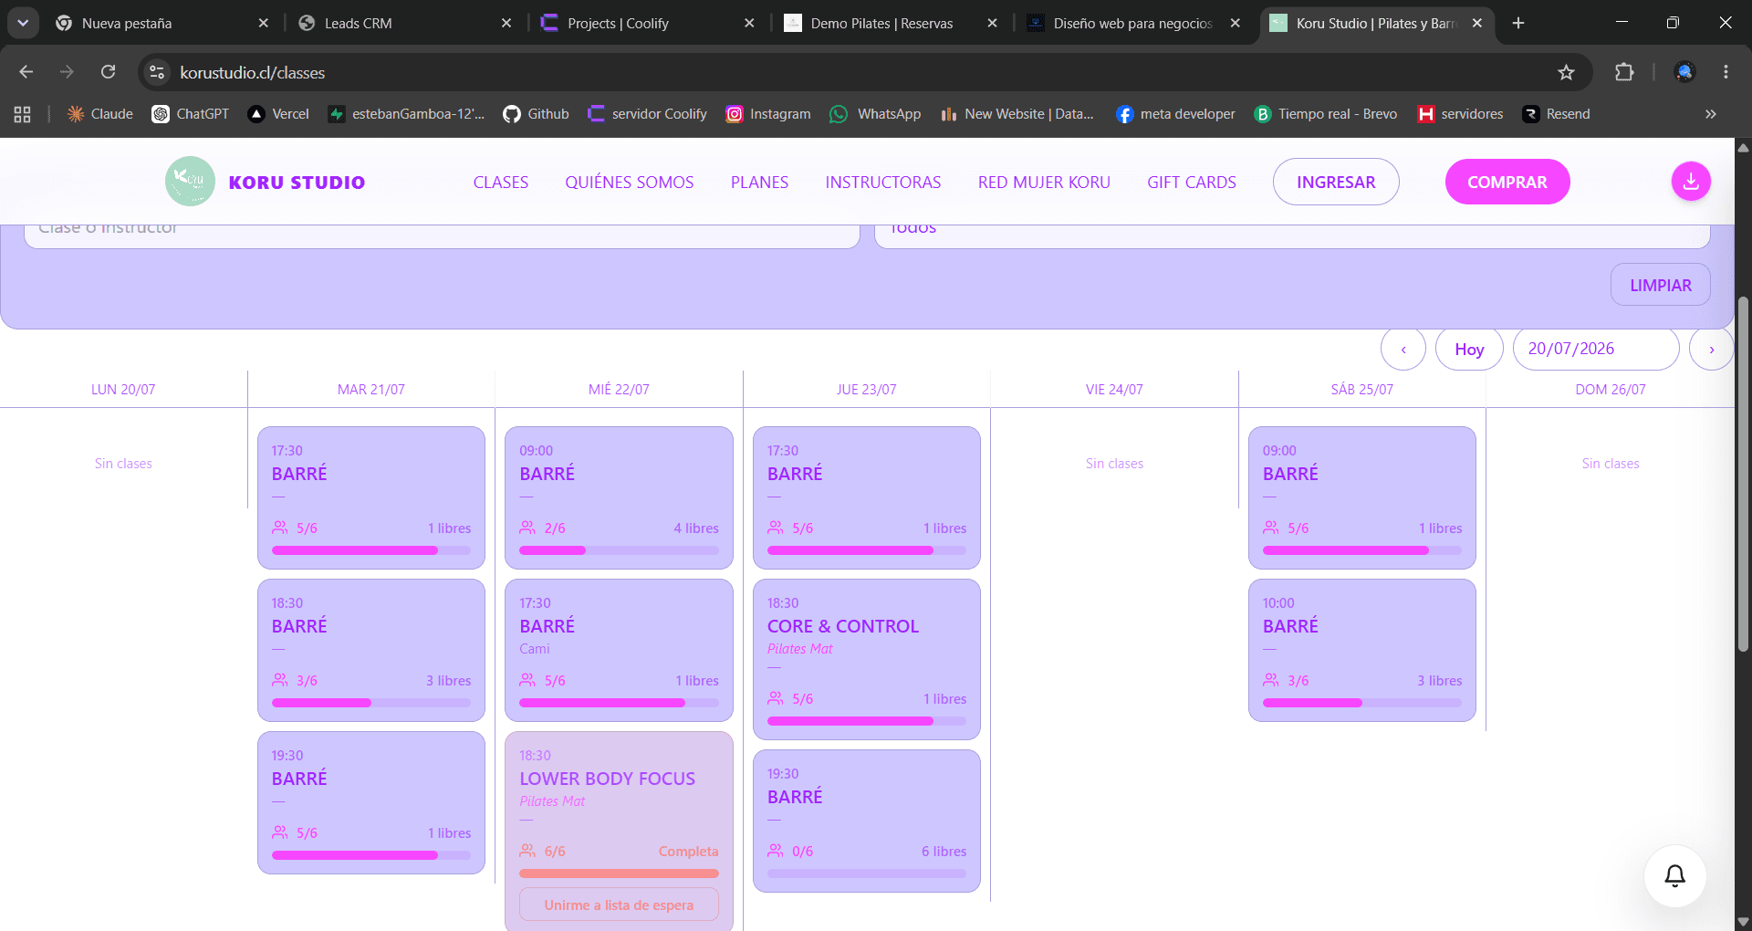Open a new browser tab
This screenshot has height=931, width=1752.
(x=1518, y=23)
